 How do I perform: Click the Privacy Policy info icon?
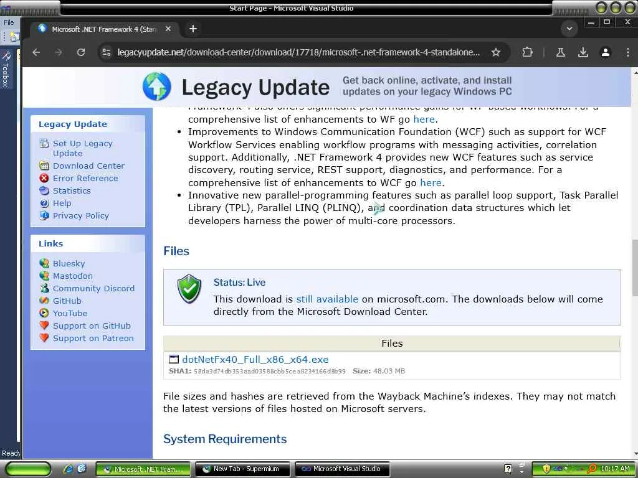click(x=44, y=215)
